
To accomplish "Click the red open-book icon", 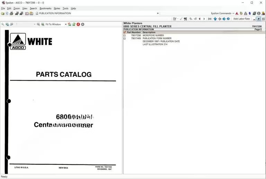I will [27, 14].
